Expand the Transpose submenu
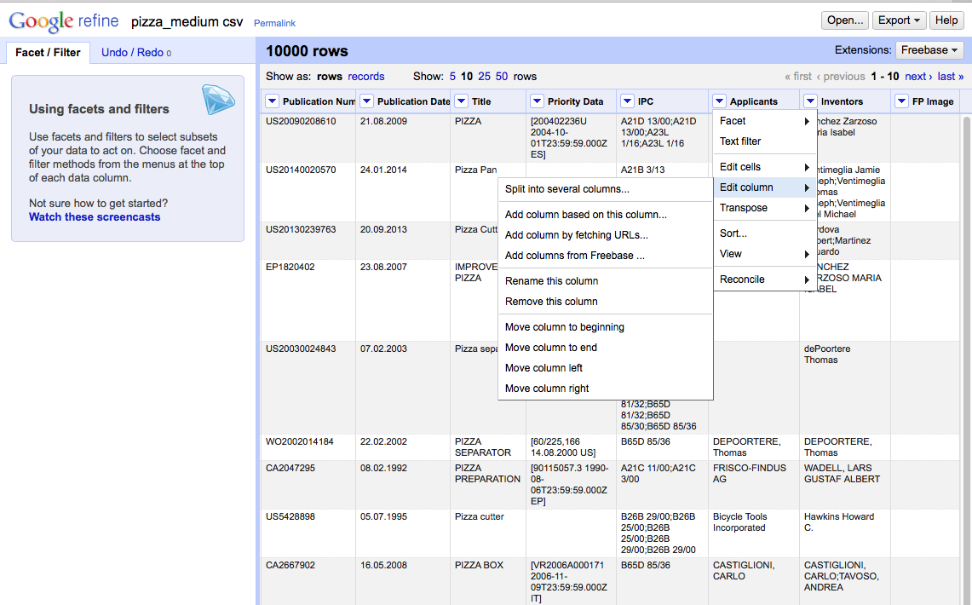This screenshot has height=605, width=972. (765, 208)
